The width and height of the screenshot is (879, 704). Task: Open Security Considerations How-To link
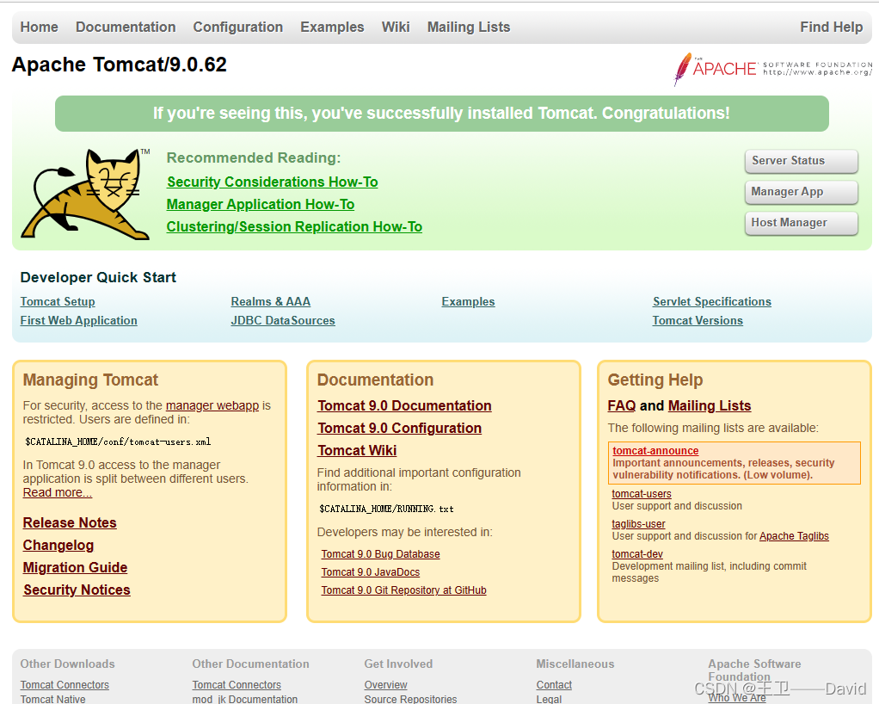273,182
